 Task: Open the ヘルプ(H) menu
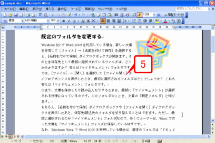pos(121,9)
